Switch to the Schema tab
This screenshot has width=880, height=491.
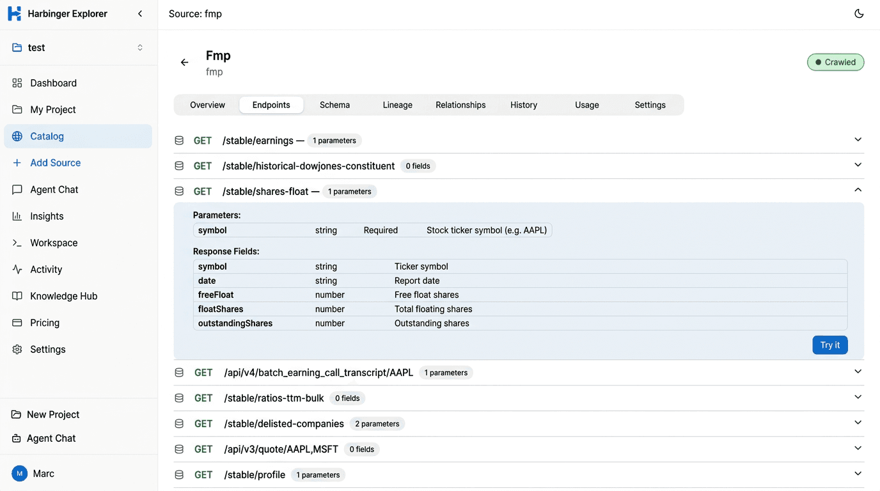click(334, 104)
